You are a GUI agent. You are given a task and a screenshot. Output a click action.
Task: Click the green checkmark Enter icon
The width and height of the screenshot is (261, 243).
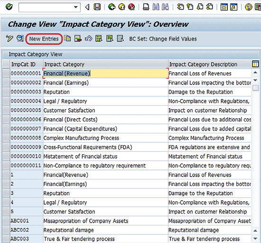click(x=9, y=7)
